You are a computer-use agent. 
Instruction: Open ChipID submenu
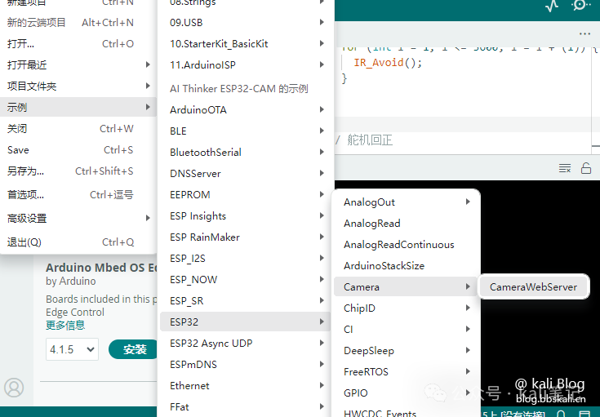(405, 308)
